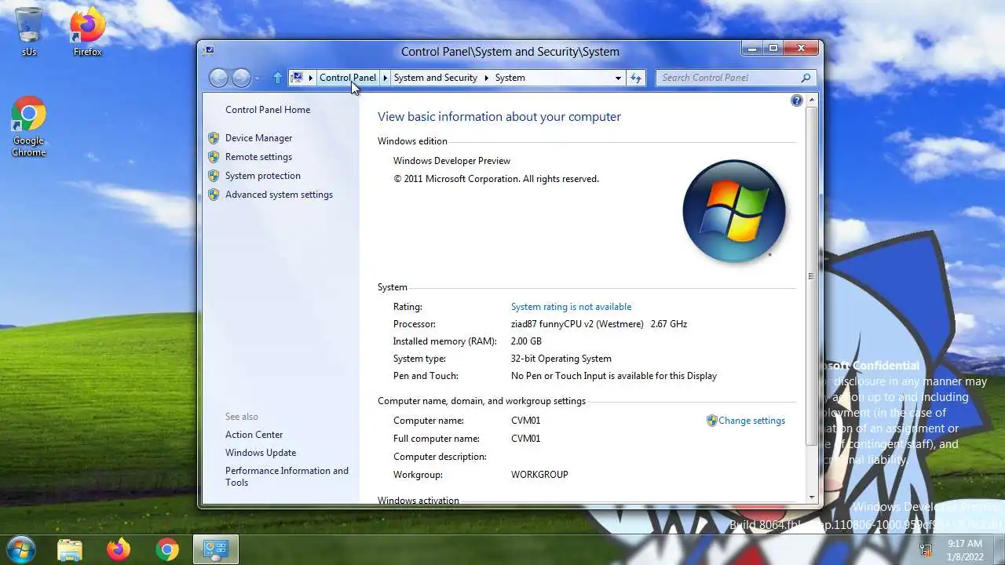
Task: Select the WORKGROUP value text
Action: [539, 475]
